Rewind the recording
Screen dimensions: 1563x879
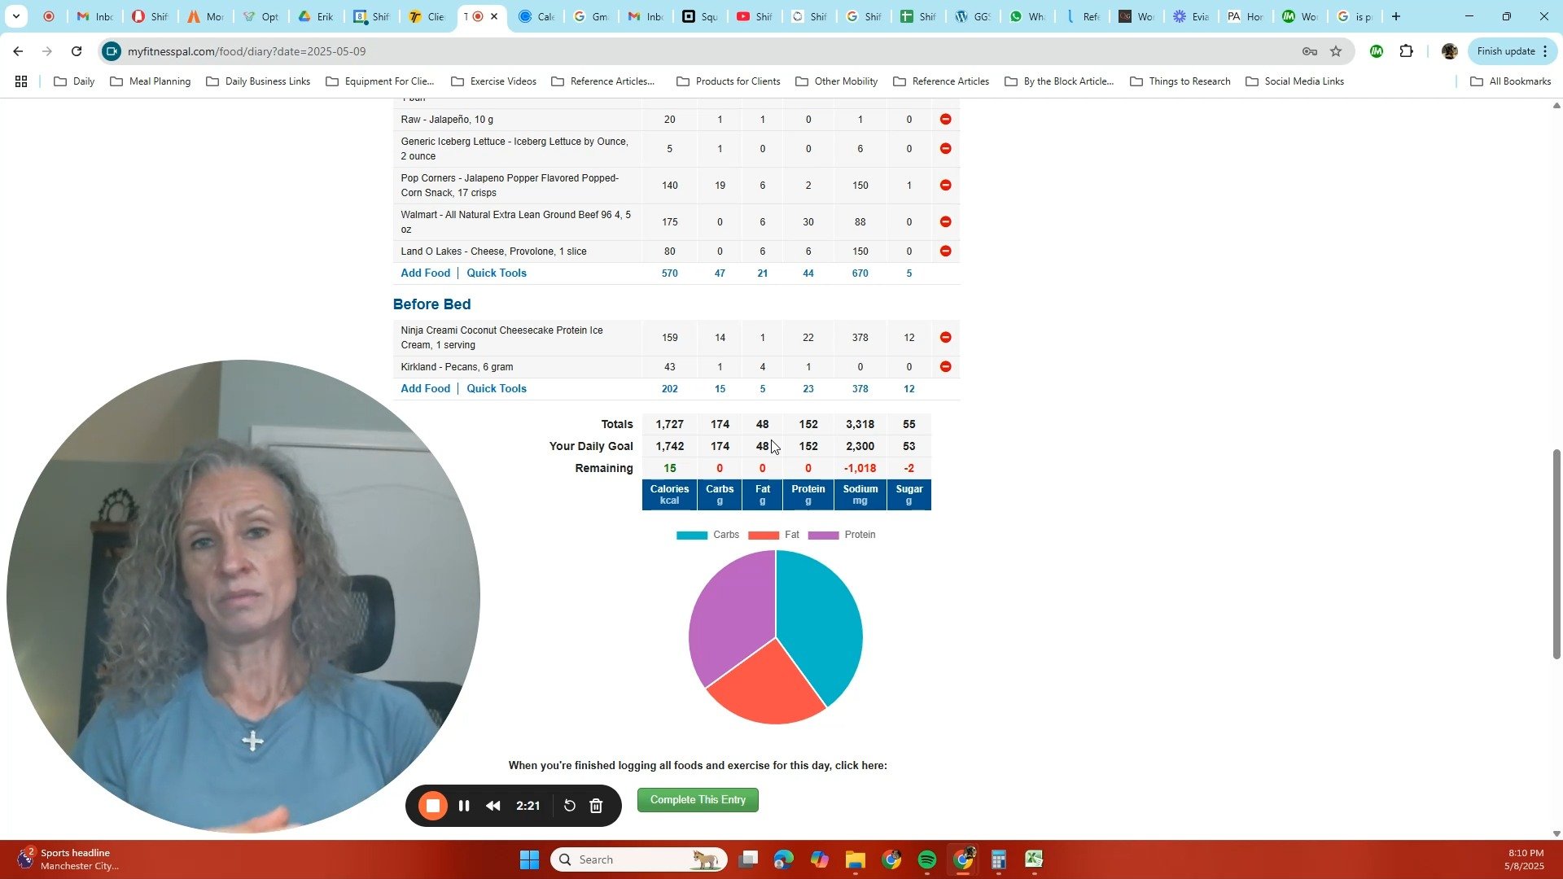493,806
